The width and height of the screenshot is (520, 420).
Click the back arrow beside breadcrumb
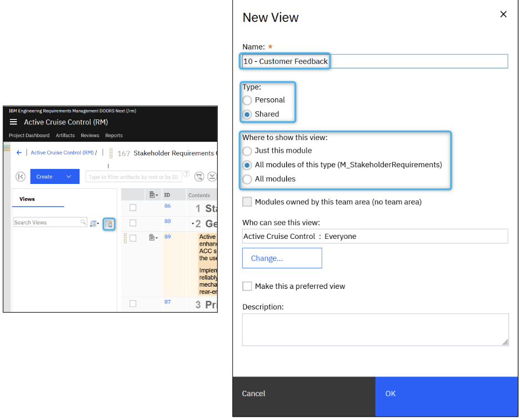[19, 153]
